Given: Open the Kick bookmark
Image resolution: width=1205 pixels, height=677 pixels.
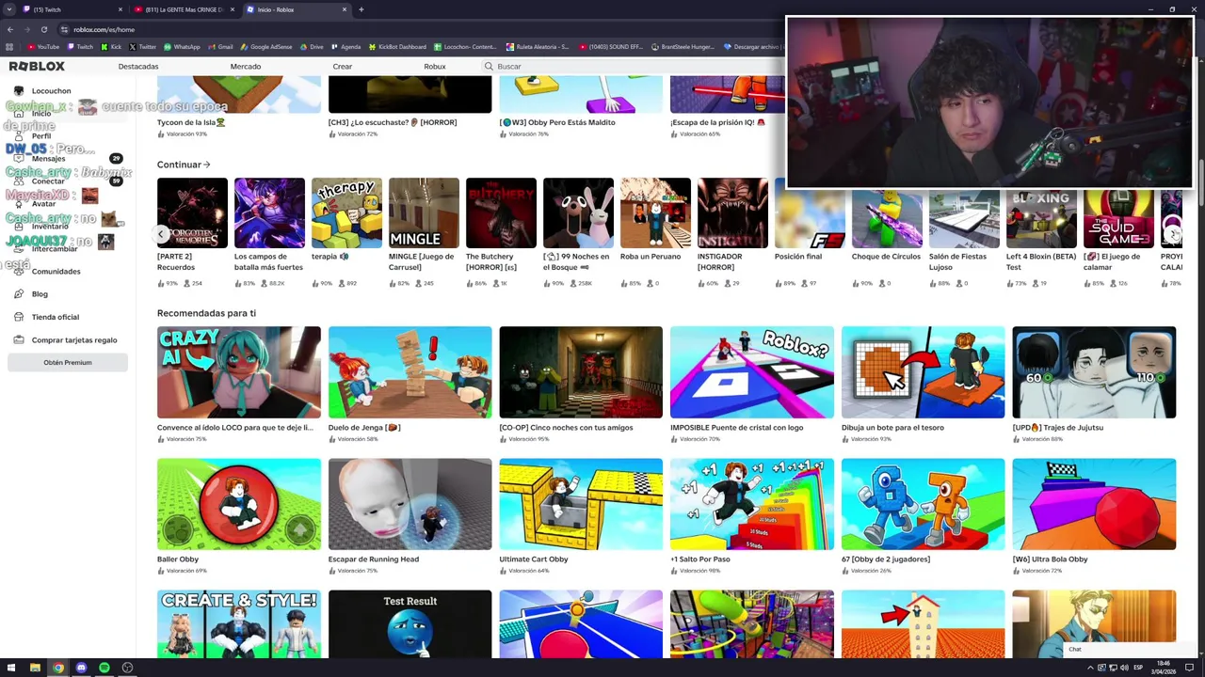Looking at the screenshot, I should 113,47.
